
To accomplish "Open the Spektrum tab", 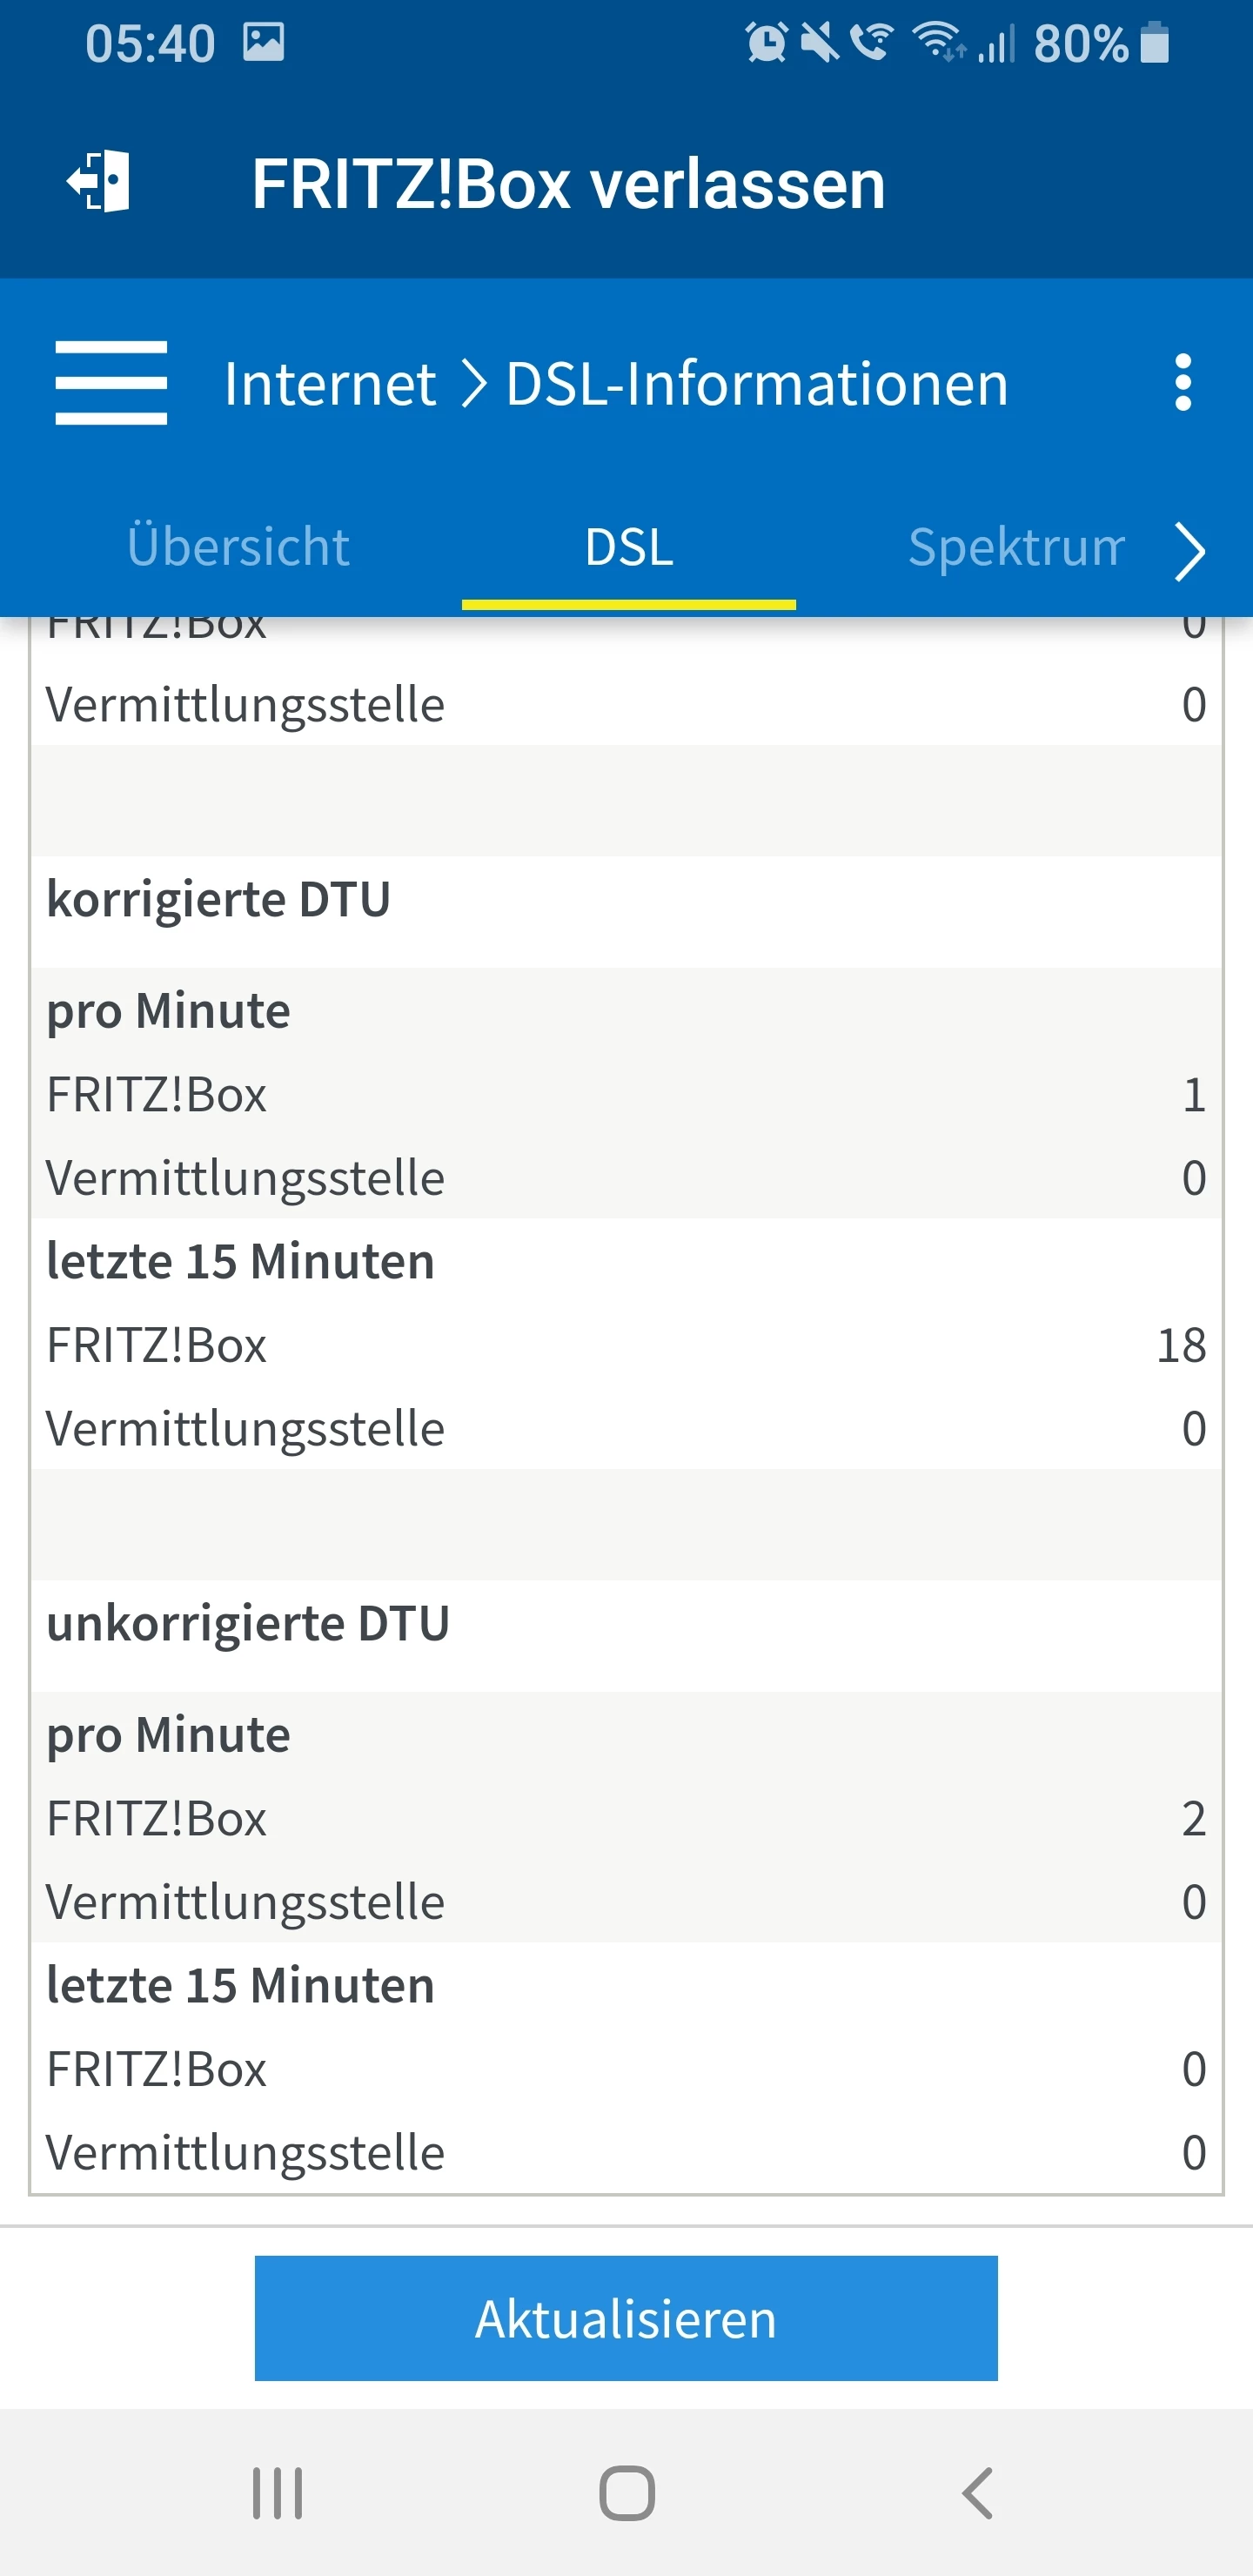I will coord(1015,547).
